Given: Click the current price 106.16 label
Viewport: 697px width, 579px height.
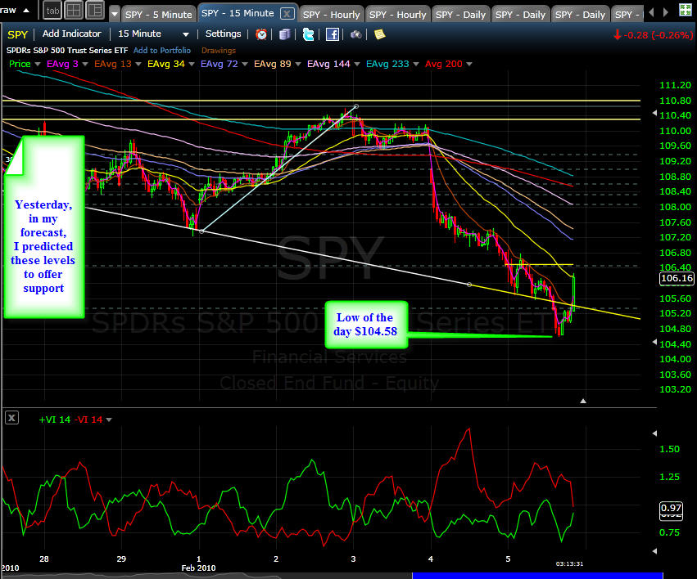Looking at the screenshot, I should [x=677, y=278].
